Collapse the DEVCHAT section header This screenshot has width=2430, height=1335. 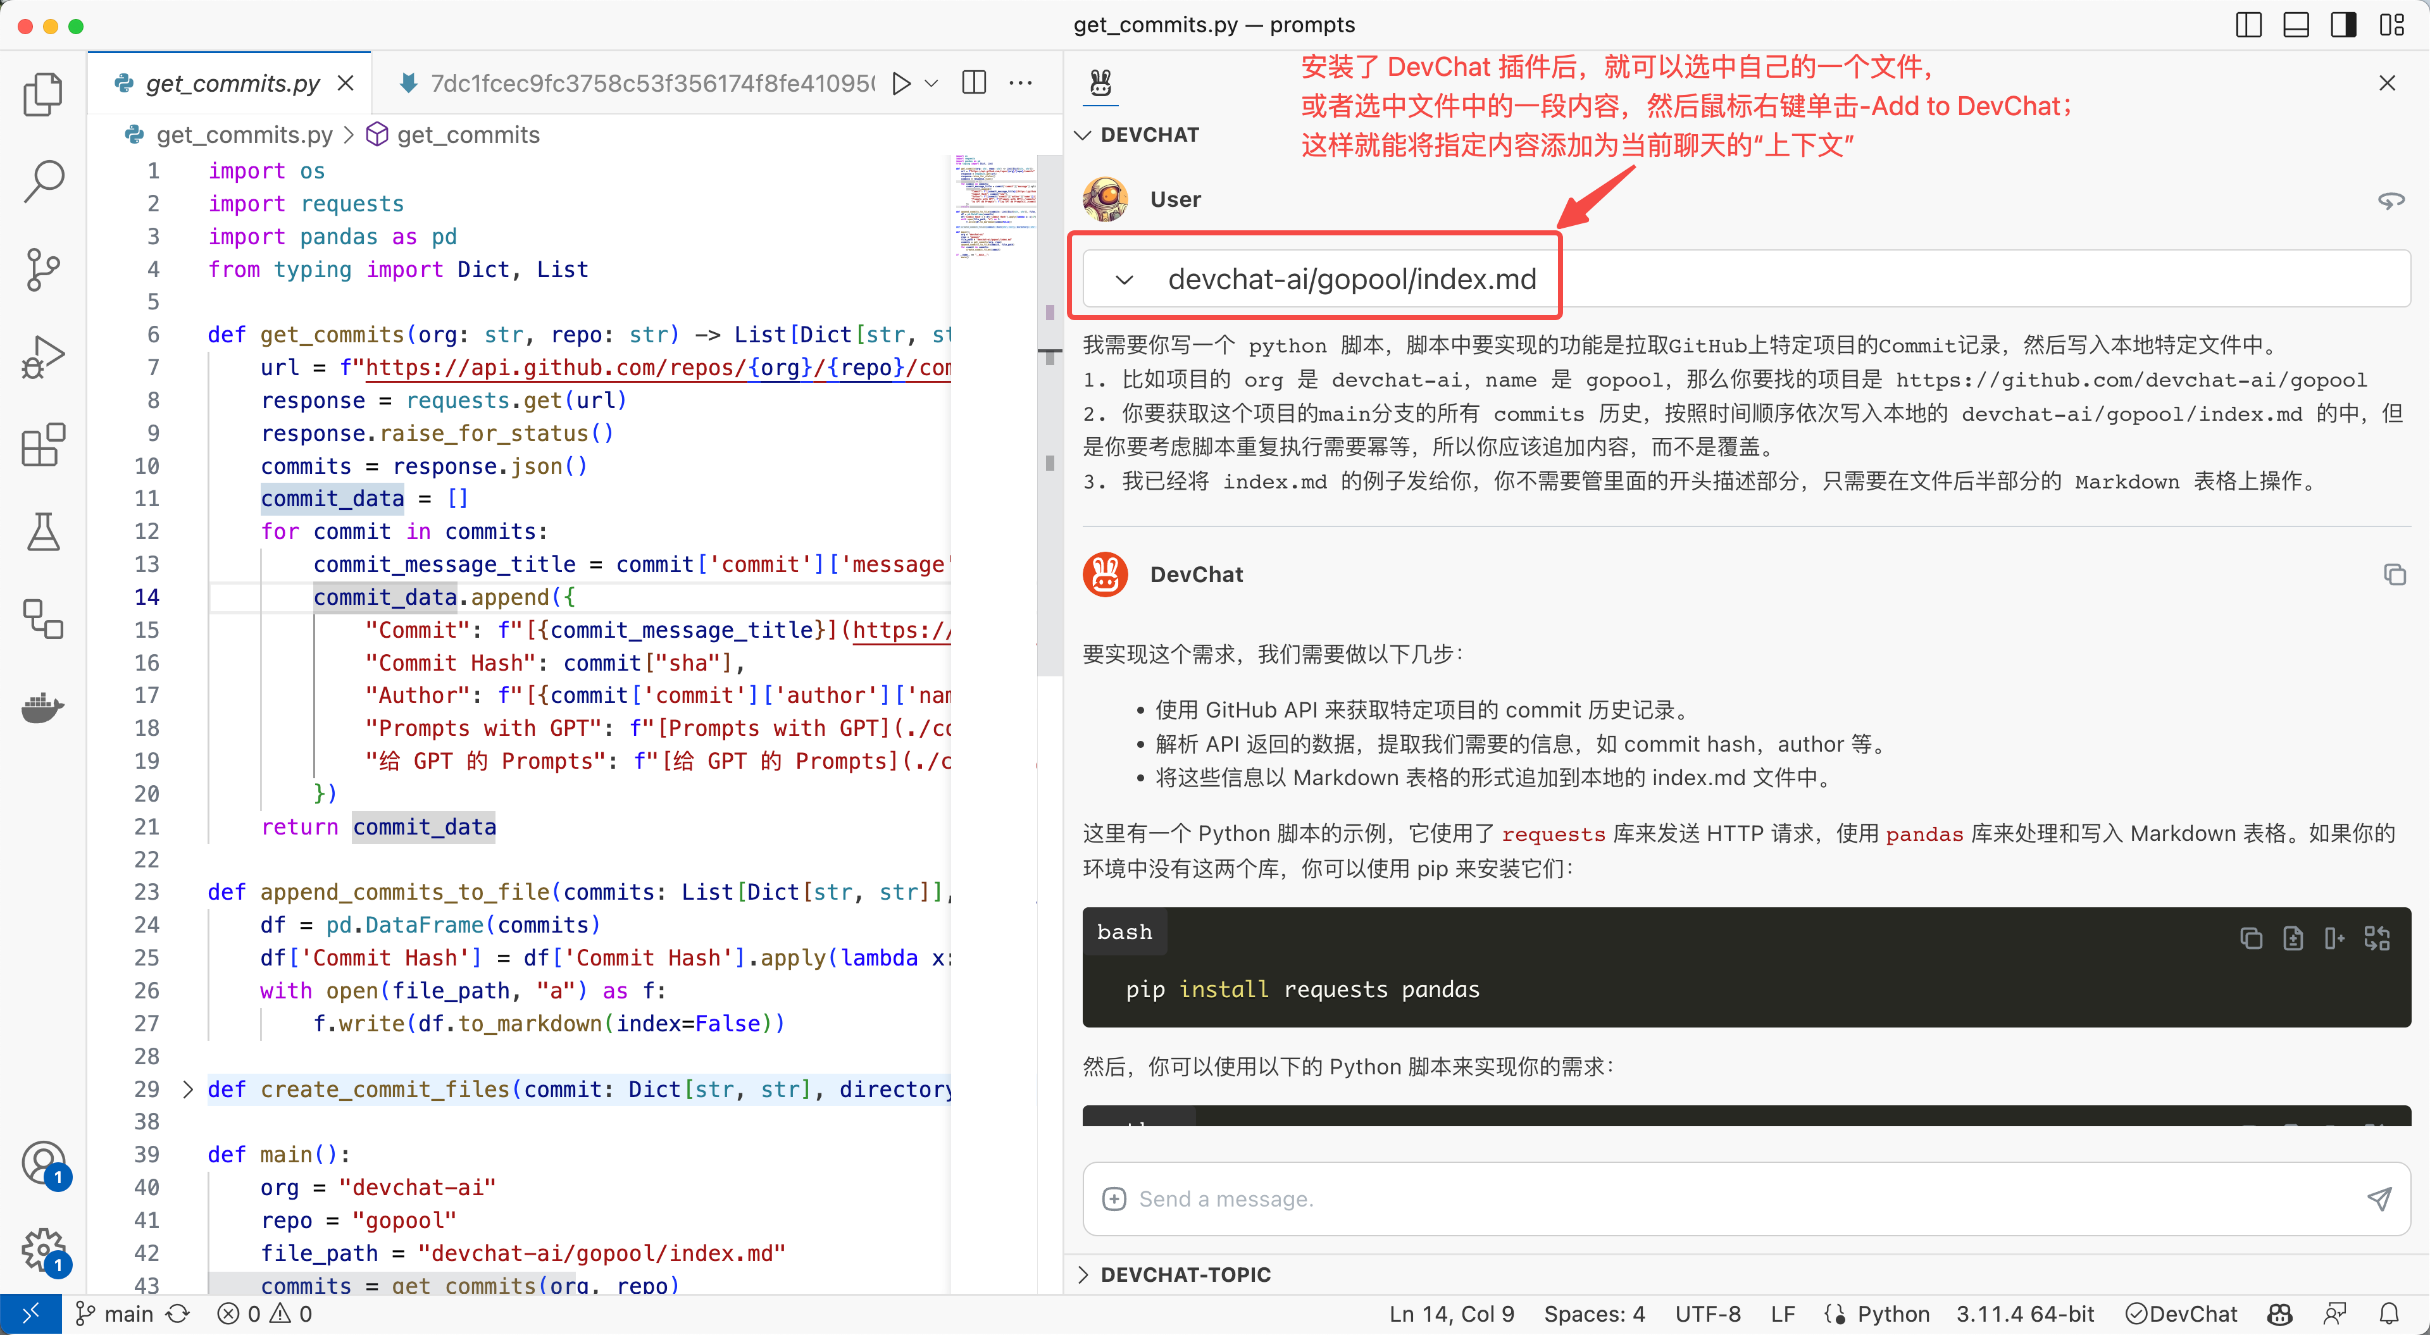(x=1082, y=134)
